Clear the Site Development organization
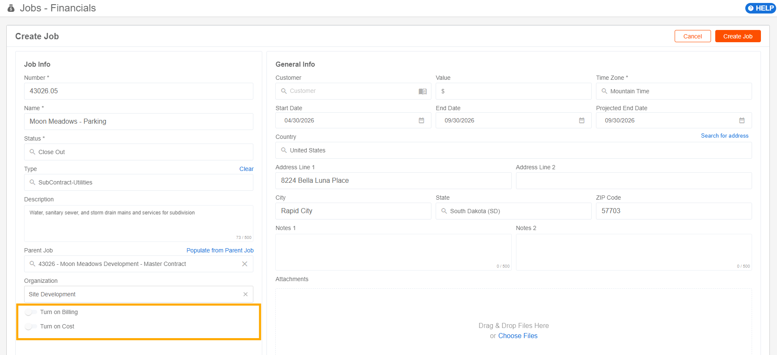Image resolution: width=777 pixels, height=355 pixels. 245,294
